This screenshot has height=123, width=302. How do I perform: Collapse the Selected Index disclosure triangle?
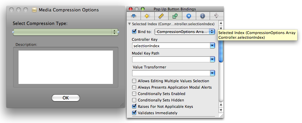(129, 24)
